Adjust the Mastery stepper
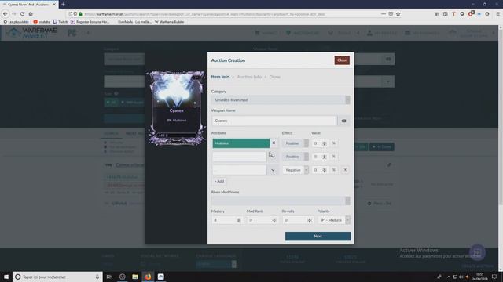Screen dimensions: 503x282 point(239,220)
